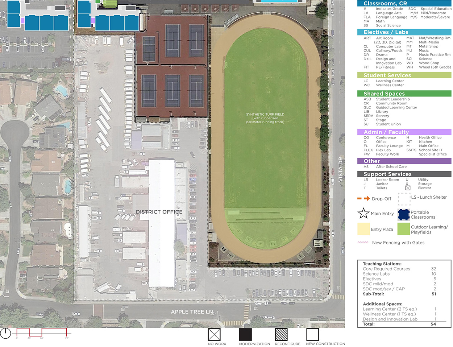The image size is (453, 347).
Task: Click the 'Locker Room' legend entry
Action: tap(387, 179)
